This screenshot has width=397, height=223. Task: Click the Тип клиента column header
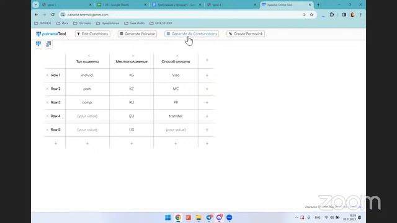(87, 62)
